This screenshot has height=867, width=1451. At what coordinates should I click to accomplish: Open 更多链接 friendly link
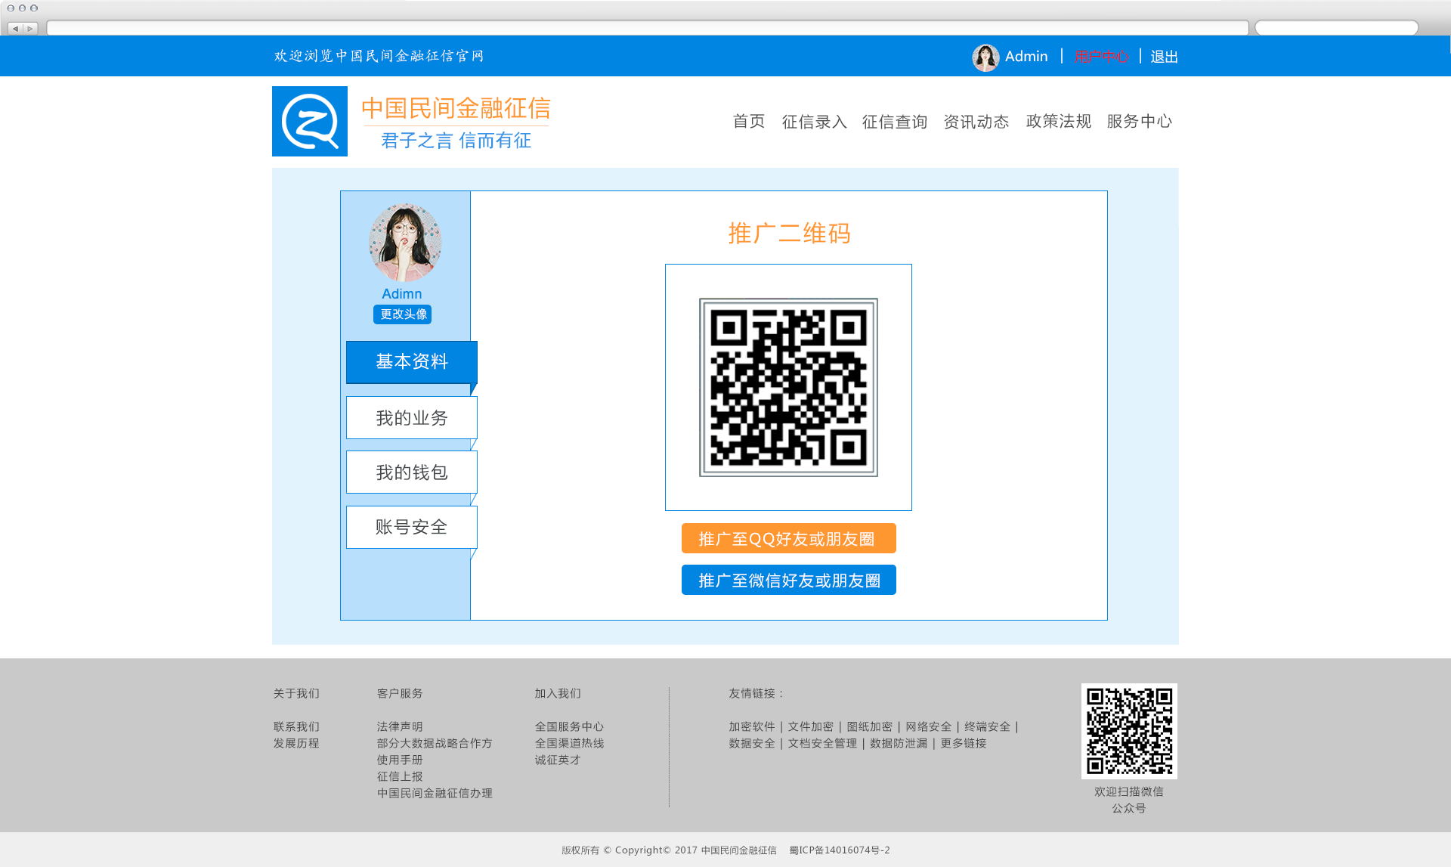pos(964,743)
